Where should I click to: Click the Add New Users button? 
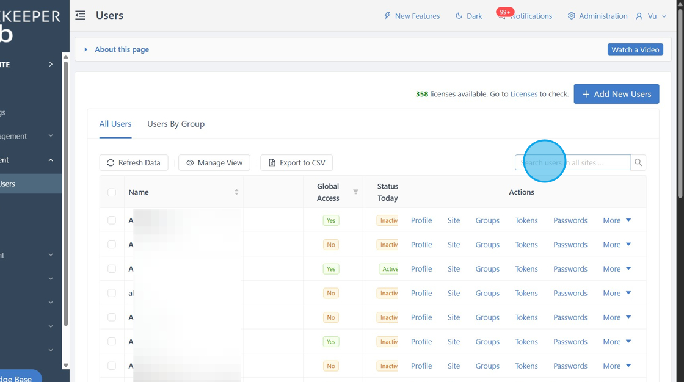(x=616, y=94)
